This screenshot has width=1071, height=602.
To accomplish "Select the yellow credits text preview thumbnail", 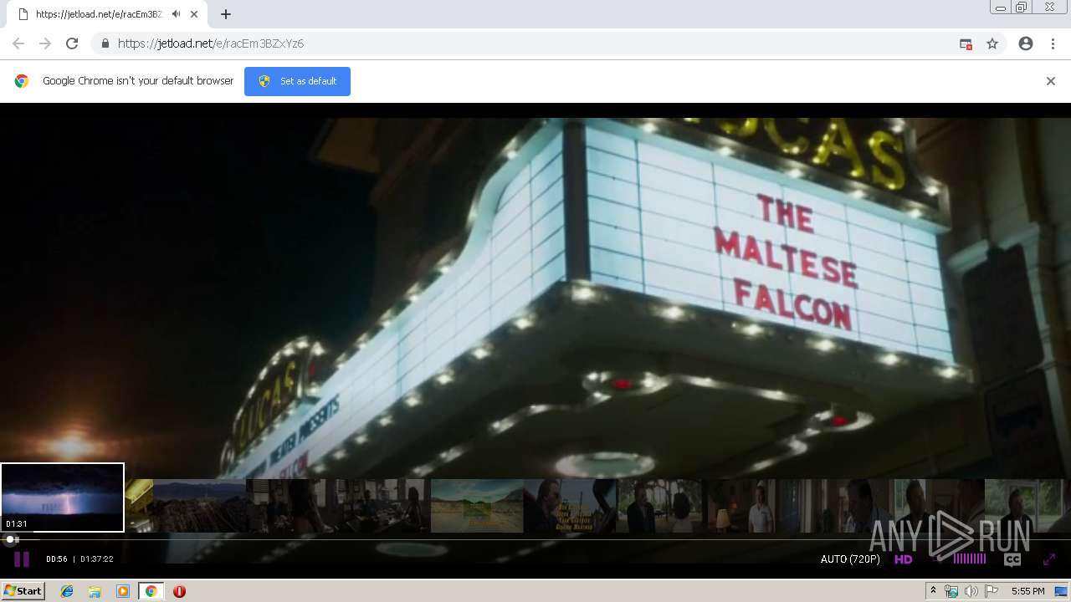I will pyautogui.click(x=570, y=505).
